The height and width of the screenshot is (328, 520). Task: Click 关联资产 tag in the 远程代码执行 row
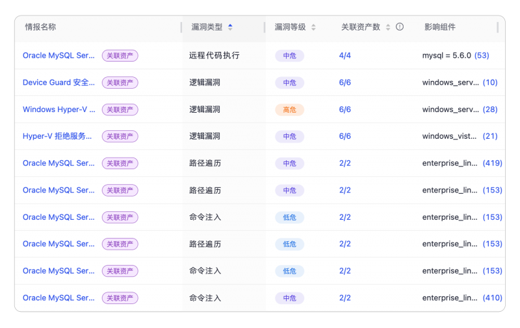coord(120,56)
